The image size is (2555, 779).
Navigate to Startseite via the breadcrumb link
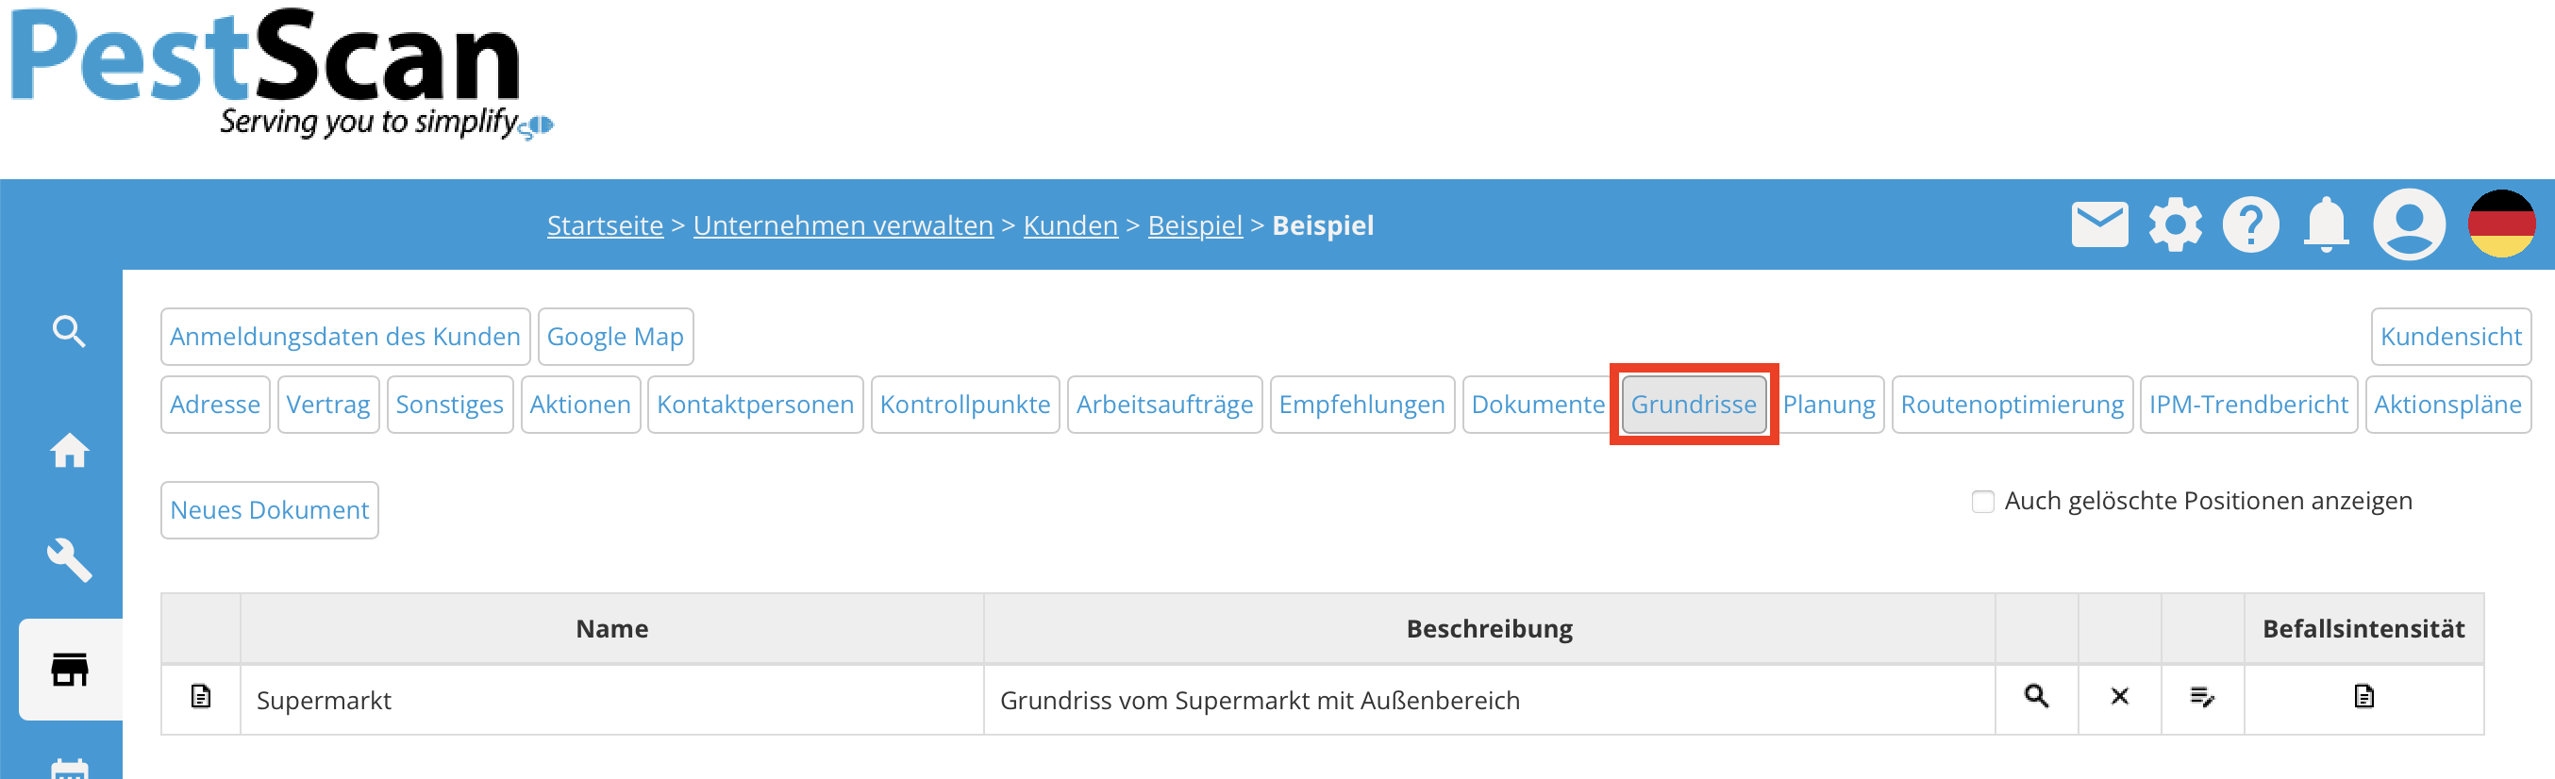click(x=605, y=225)
